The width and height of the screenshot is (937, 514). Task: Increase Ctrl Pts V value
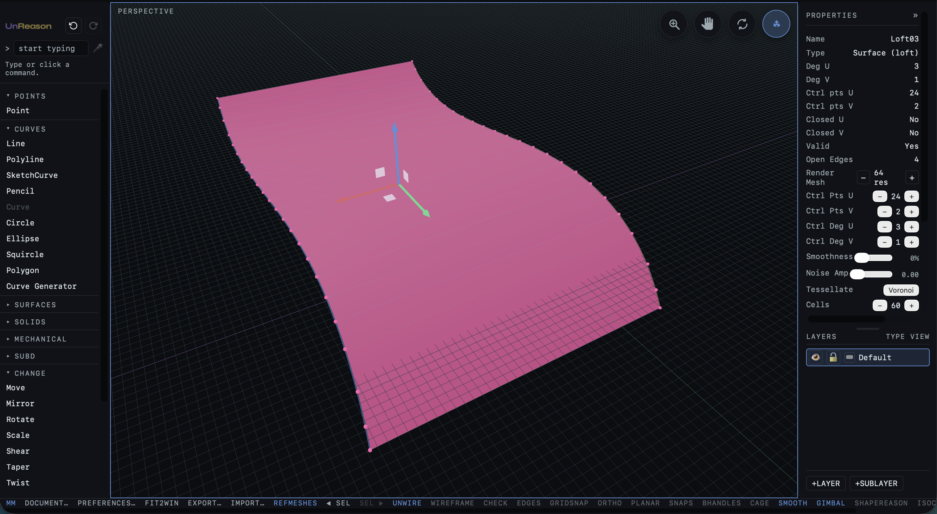(912, 211)
